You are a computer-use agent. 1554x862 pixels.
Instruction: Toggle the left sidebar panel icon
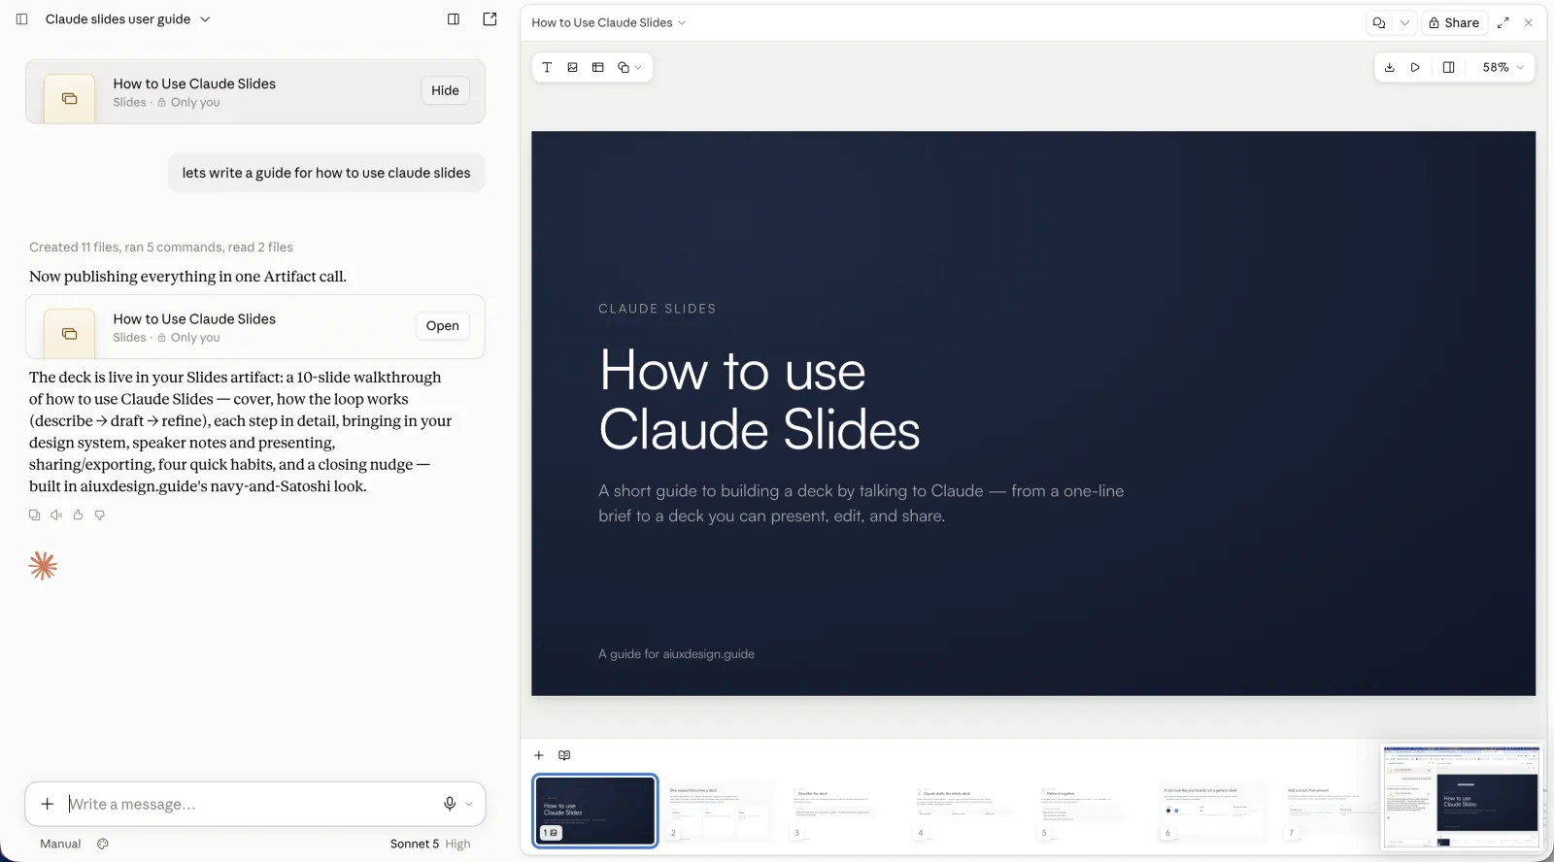(21, 19)
